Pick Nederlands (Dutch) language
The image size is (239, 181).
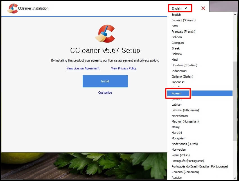point(200,144)
